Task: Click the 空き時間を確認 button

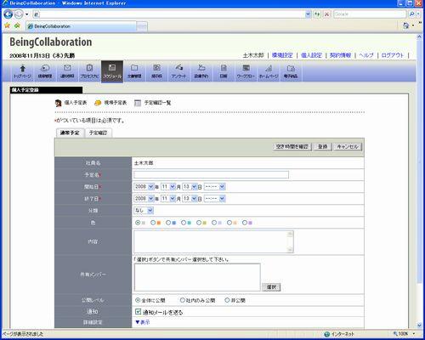Action: point(292,146)
